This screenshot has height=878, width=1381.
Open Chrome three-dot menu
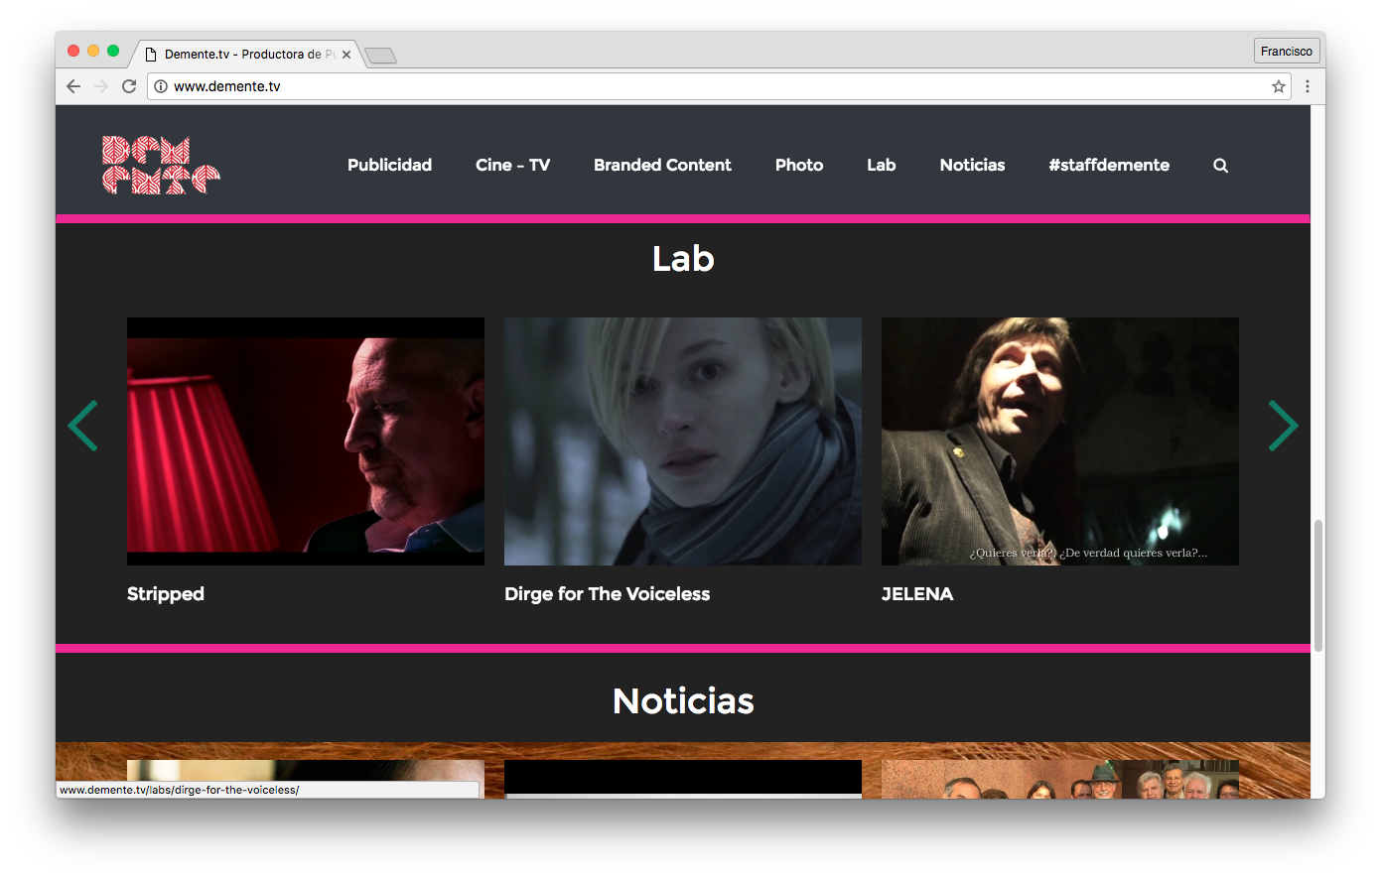click(1308, 86)
